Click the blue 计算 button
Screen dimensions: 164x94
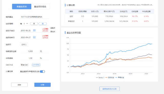coord(43,85)
